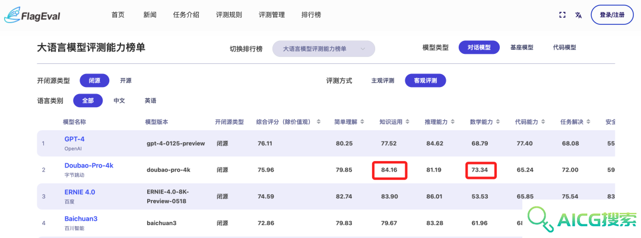
Task: Click the 字节跳动 vendor label
Action: click(x=73, y=175)
